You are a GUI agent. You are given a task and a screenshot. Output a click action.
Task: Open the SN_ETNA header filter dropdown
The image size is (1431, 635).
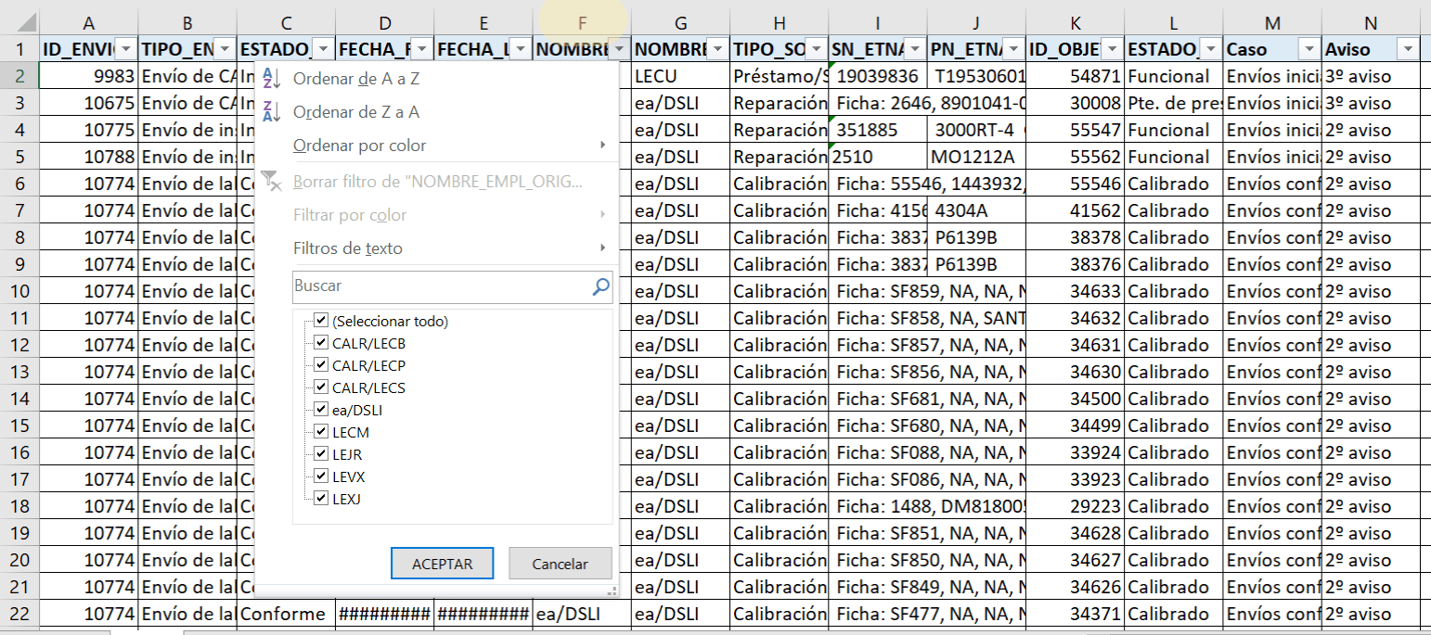coord(914,49)
